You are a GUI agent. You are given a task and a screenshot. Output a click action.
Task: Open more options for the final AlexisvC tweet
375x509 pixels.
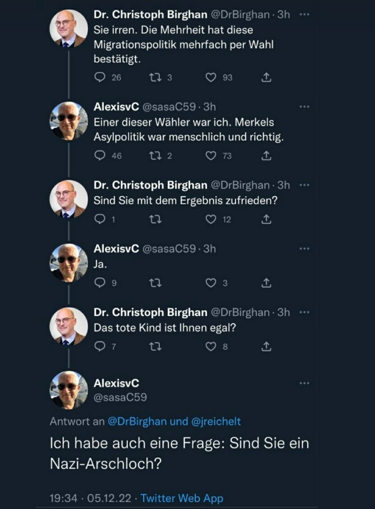point(304,383)
